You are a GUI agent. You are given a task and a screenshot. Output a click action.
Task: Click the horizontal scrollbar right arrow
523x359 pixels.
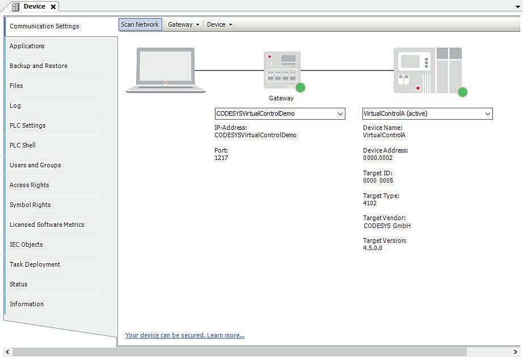point(515,352)
